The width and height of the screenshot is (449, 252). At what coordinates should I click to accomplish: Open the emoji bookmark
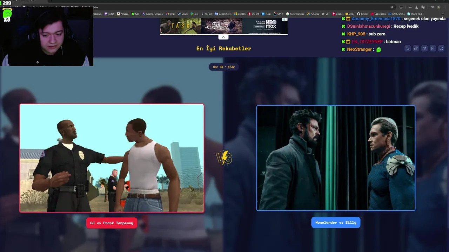coord(350,14)
